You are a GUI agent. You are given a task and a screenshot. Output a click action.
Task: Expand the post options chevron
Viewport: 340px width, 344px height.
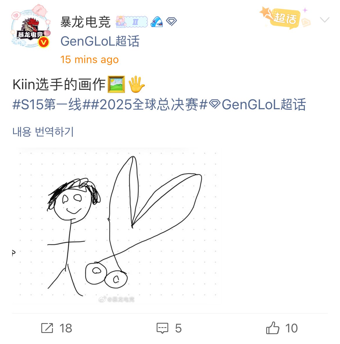pyautogui.click(x=324, y=20)
